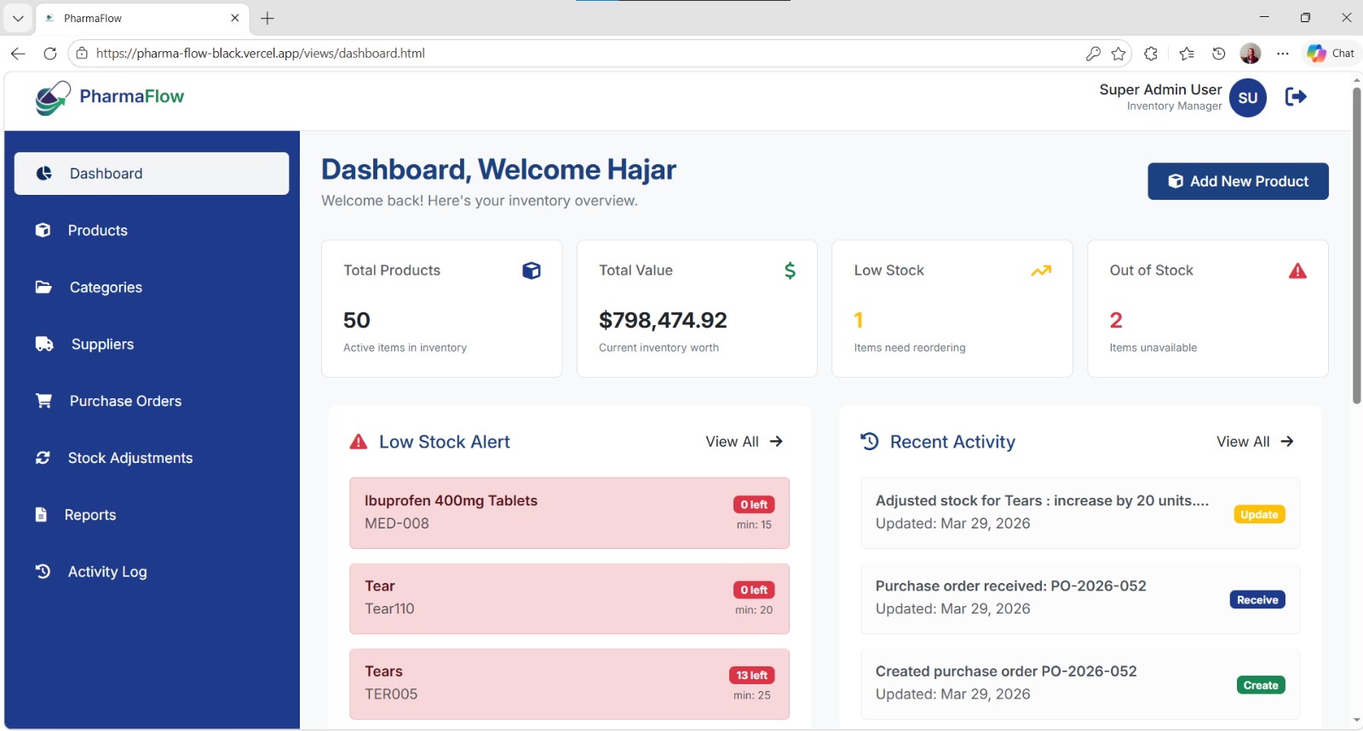Click the PharmaFlow logo in header
1363x731 pixels.
[110, 98]
